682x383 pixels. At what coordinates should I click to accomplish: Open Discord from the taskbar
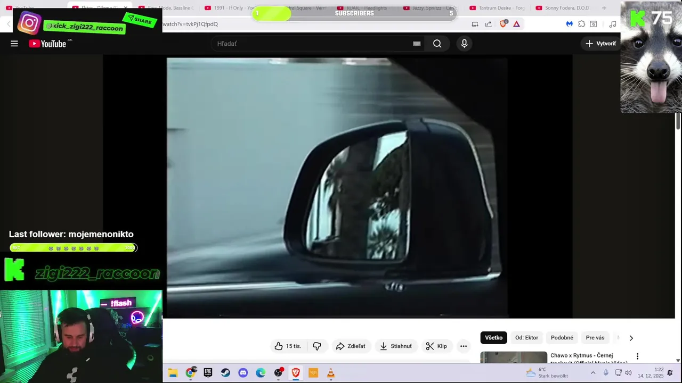(x=243, y=373)
